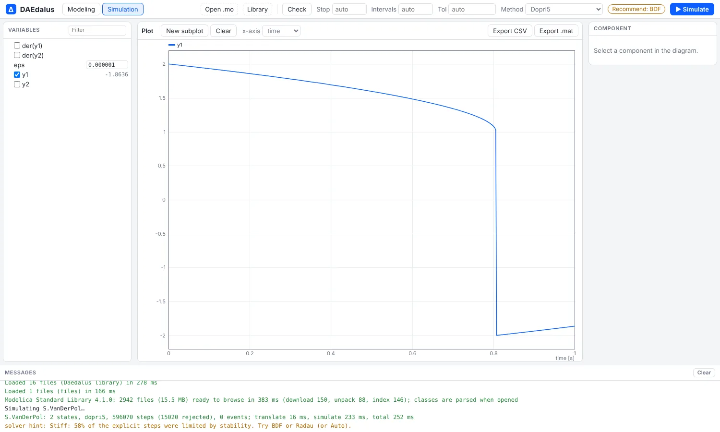Switch to the Modeling tab
The width and height of the screenshot is (720, 432).
[81, 9]
